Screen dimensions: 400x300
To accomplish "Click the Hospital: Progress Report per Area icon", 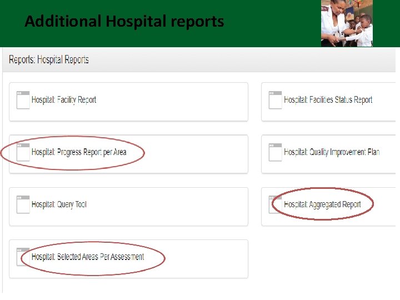I will pos(23,152).
